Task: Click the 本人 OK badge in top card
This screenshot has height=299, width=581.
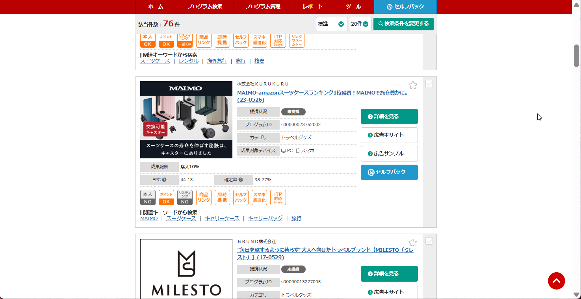Action: point(148,41)
